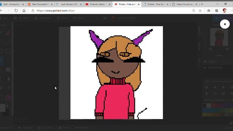The width and height of the screenshot is (233, 131).
Task: Close the Best Chocolate tab
Action: 52,4
